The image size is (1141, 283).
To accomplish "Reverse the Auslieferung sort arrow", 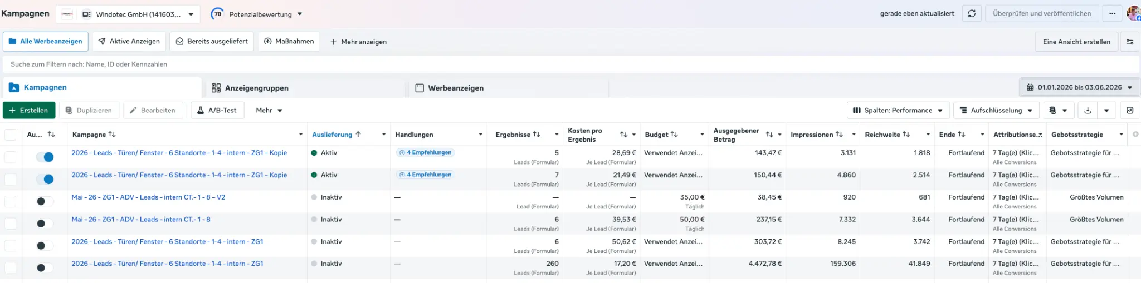I will (x=358, y=135).
